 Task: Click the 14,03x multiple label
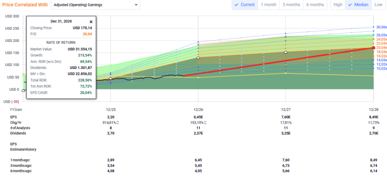pyautogui.click(x=382, y=60)
